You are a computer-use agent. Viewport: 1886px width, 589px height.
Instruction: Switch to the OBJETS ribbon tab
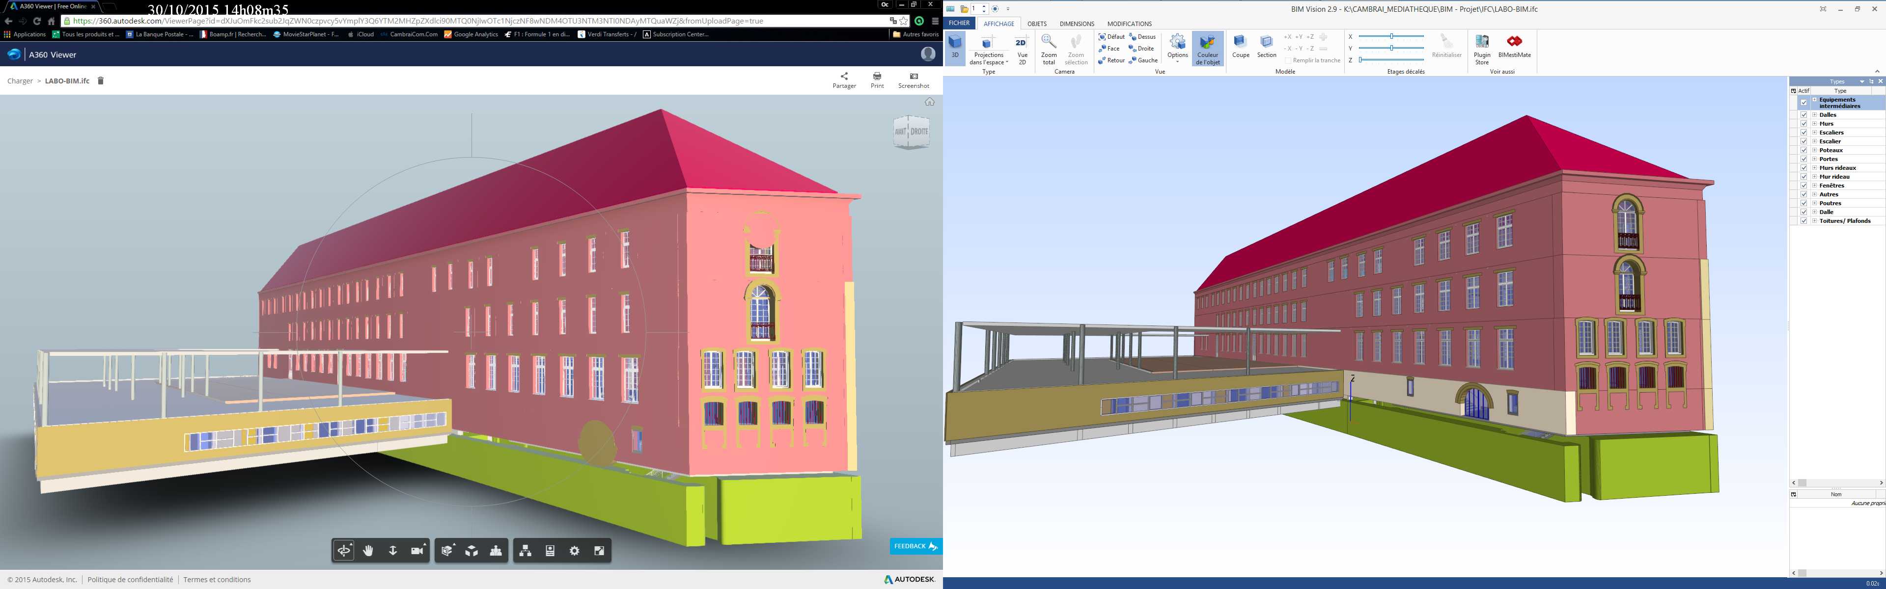(x=1037, y=24)
